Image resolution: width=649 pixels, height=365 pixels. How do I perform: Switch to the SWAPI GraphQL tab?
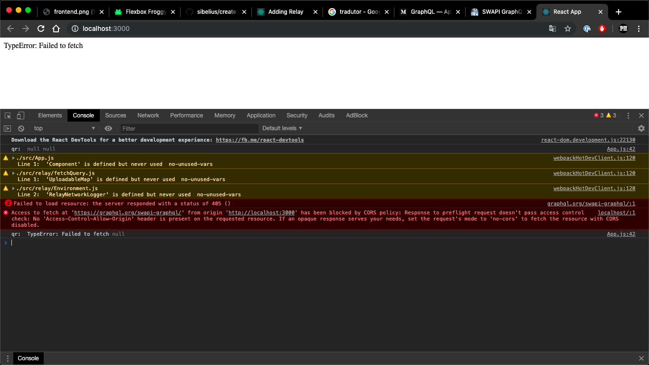[x=501, y=12]
